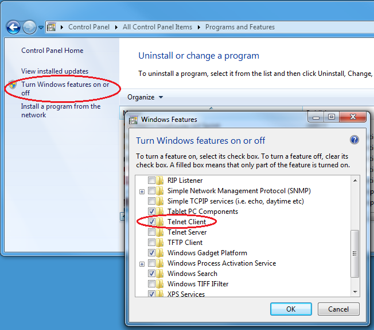Toggle the RIP Listener checkbox
Image resolution: width=374 pixels, height=330 pixels.
pyautogui.click(x=151, y=180)
